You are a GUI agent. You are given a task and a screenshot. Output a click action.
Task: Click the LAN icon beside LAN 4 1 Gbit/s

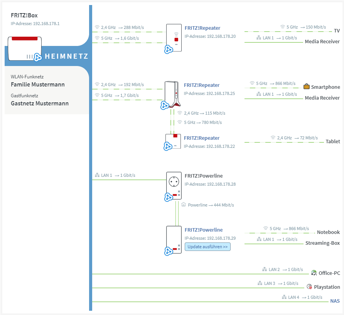[284, 297]
